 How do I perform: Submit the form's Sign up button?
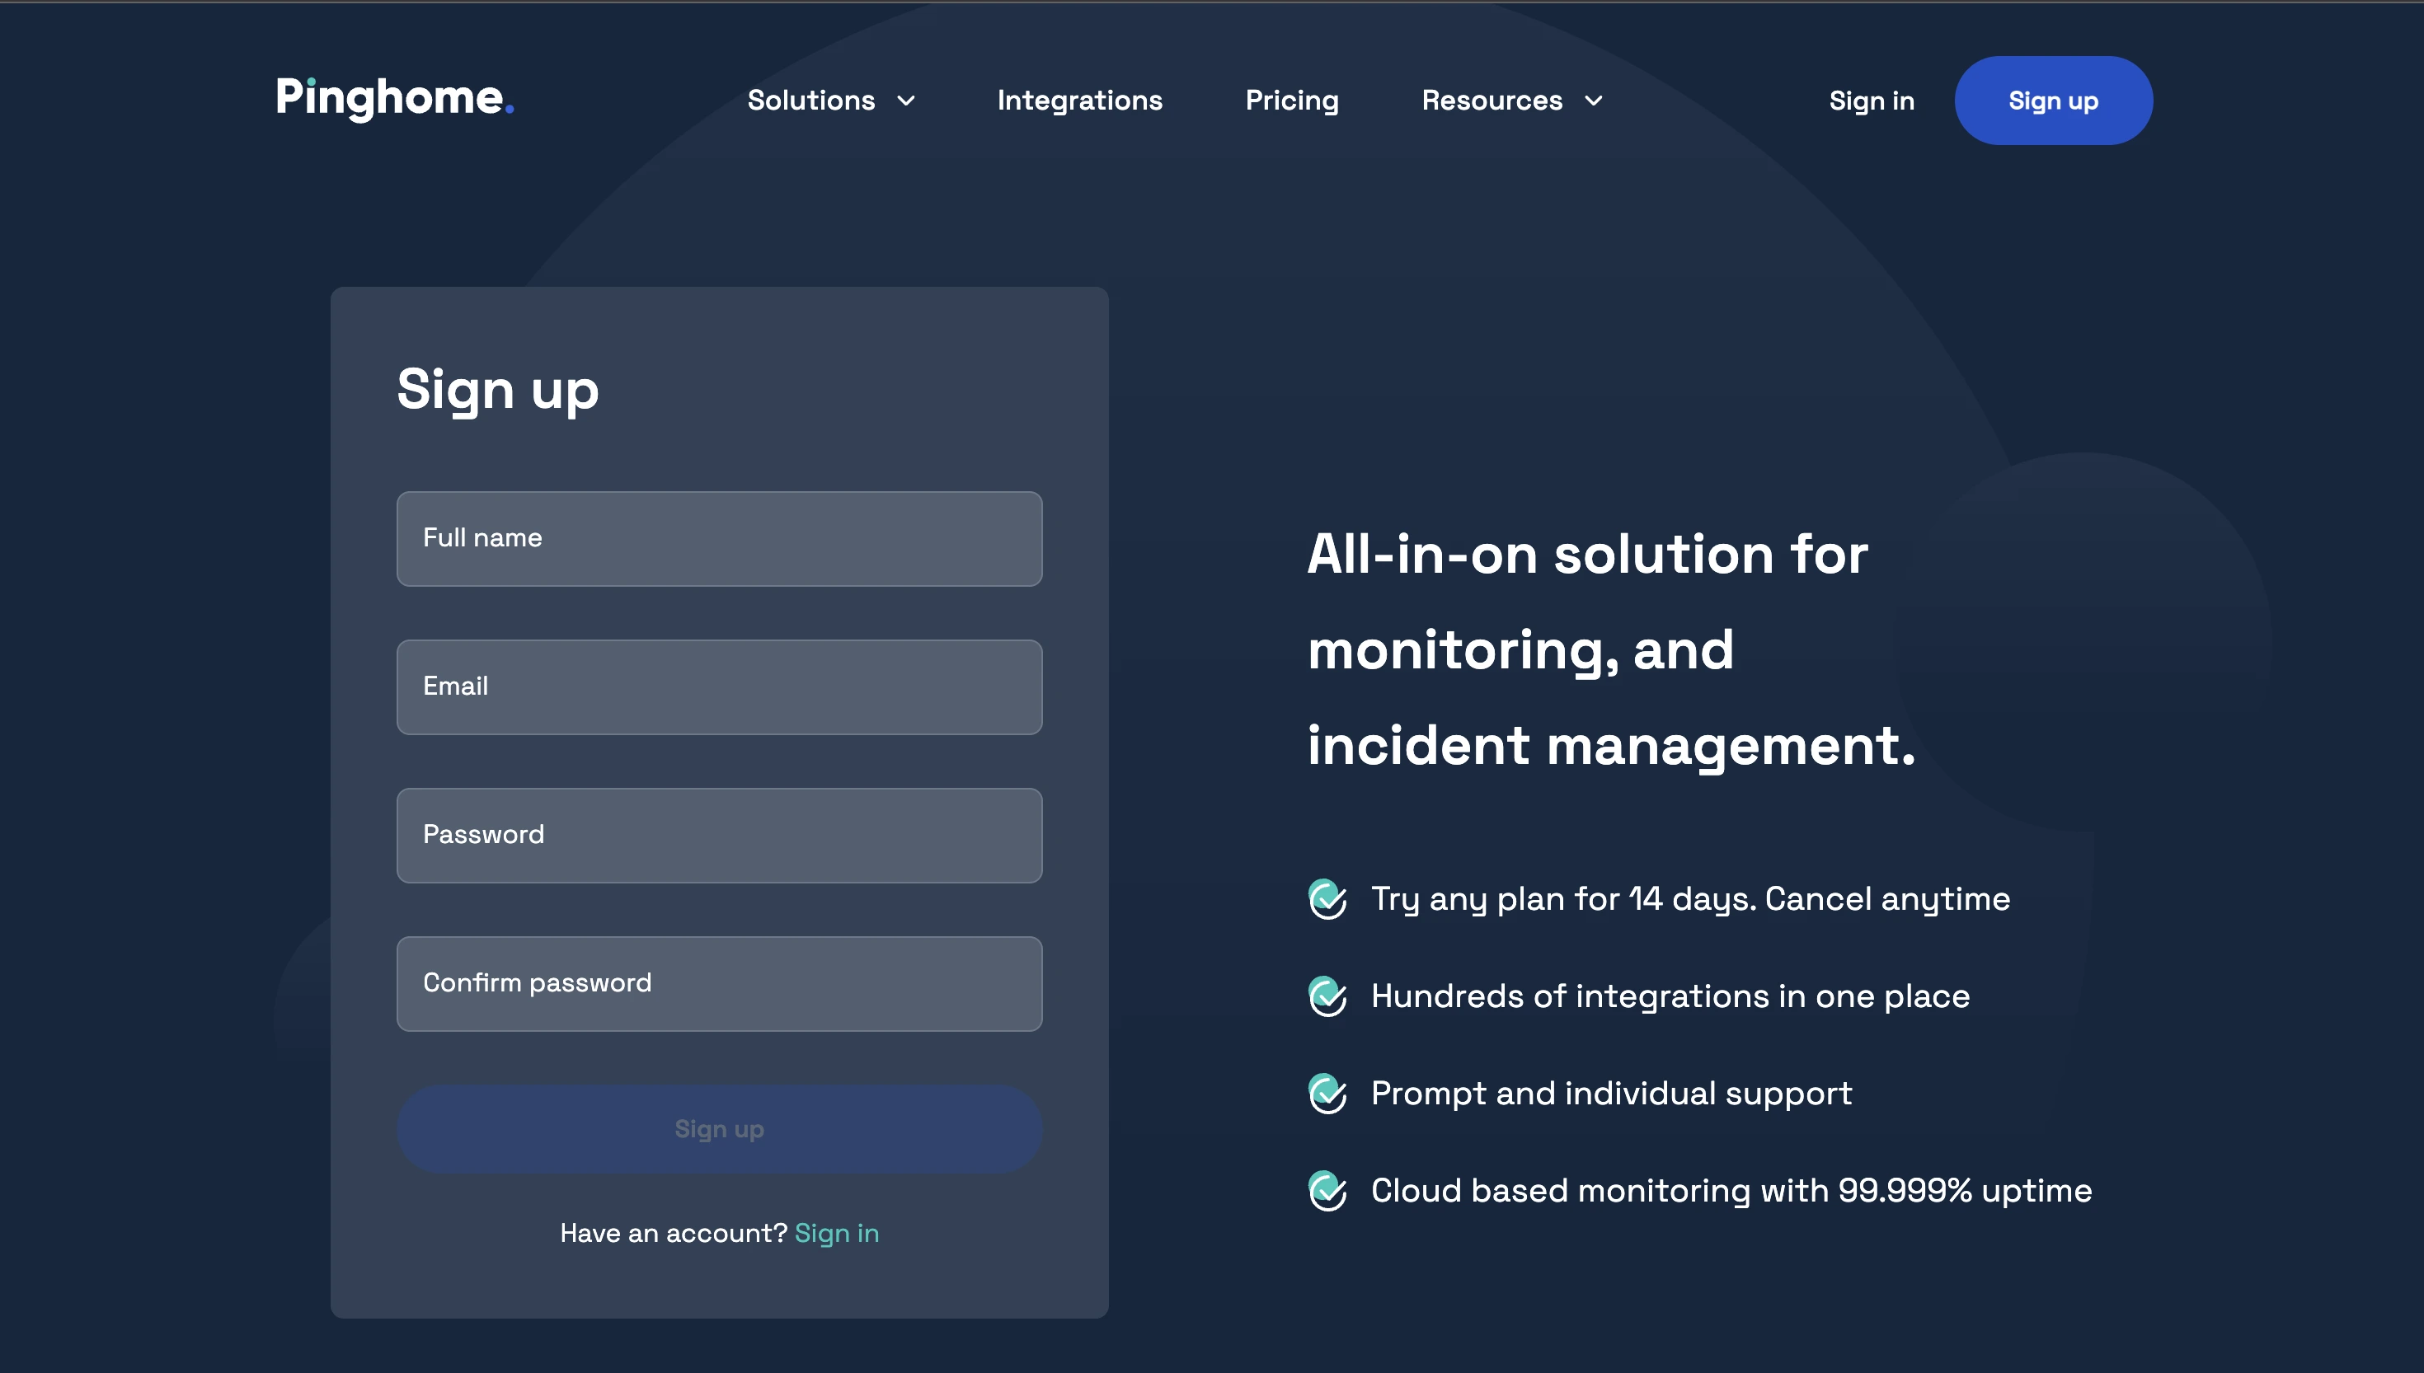pyautogui.click(x=719, y=1129)
